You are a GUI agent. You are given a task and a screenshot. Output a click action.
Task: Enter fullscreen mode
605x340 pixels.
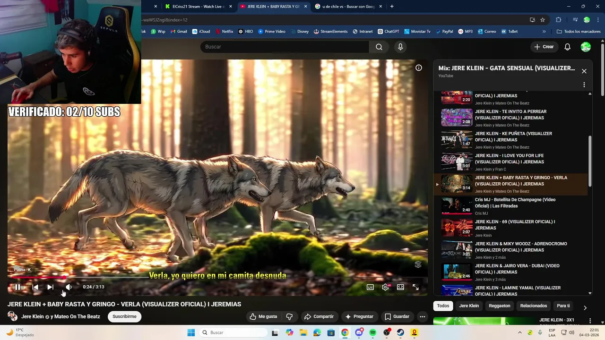click(415, 287)
